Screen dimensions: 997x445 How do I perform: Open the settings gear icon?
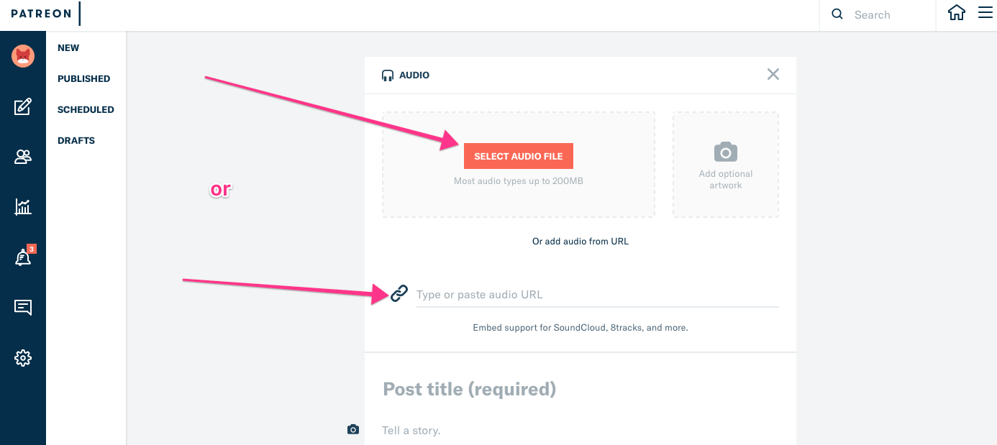[23, 357]
